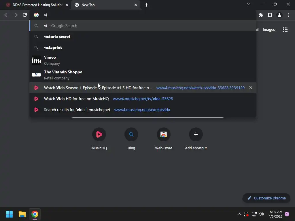The image size is (295, 221).
Task: Open the Images link
Action: click(x=269, y=30)
